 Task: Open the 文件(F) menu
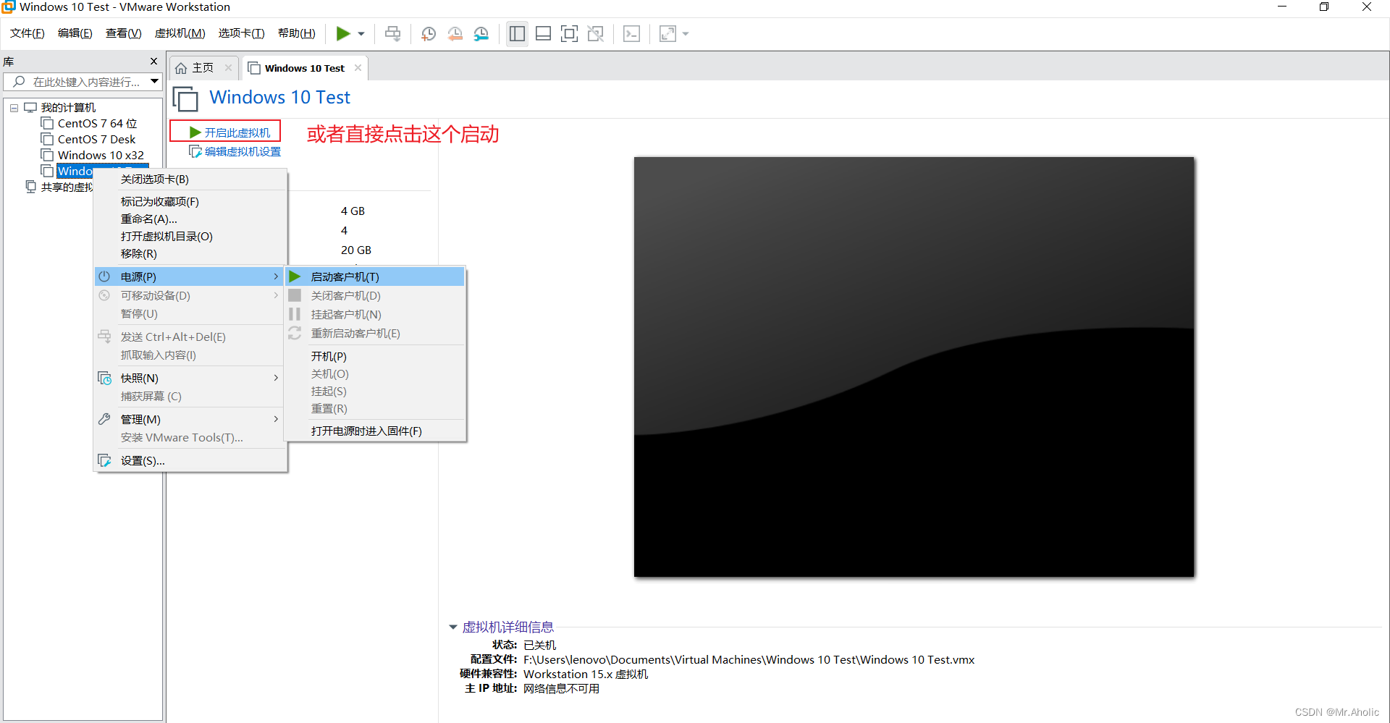(28, 33)
